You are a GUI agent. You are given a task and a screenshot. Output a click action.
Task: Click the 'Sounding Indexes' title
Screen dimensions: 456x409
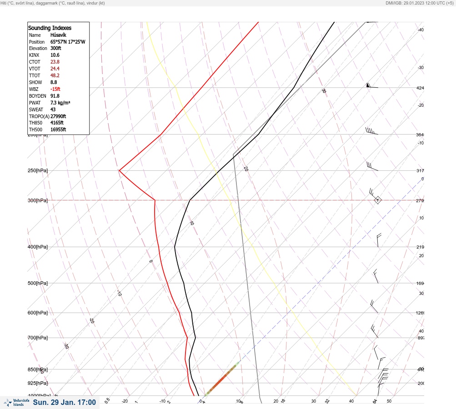click(50, 28)
